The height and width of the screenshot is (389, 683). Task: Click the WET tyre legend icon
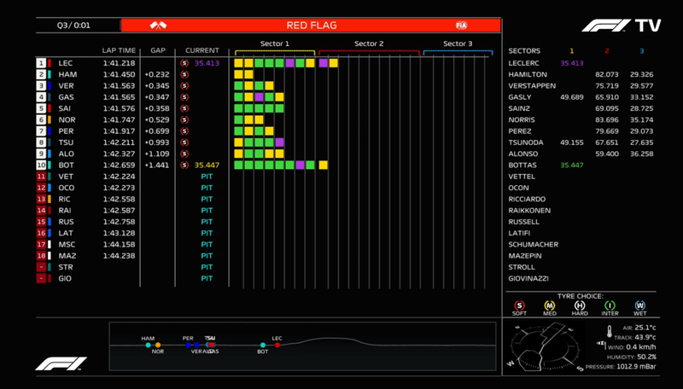pyautogui.click(x=639, y=305)
